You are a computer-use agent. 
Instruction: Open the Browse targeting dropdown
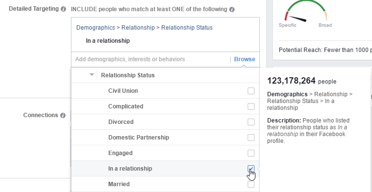(x=245, y=59)
